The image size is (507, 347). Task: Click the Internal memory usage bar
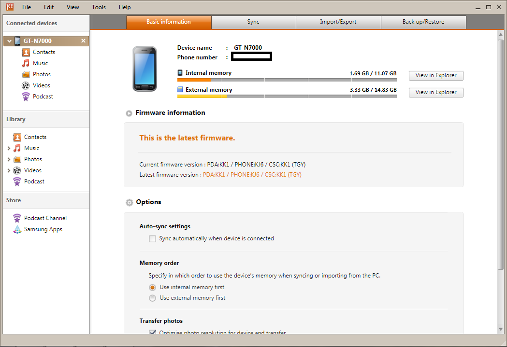tap(287, 80)
